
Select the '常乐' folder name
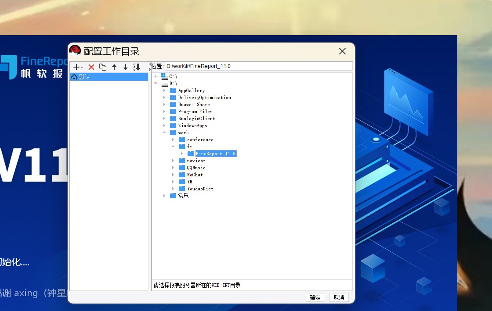184,196
